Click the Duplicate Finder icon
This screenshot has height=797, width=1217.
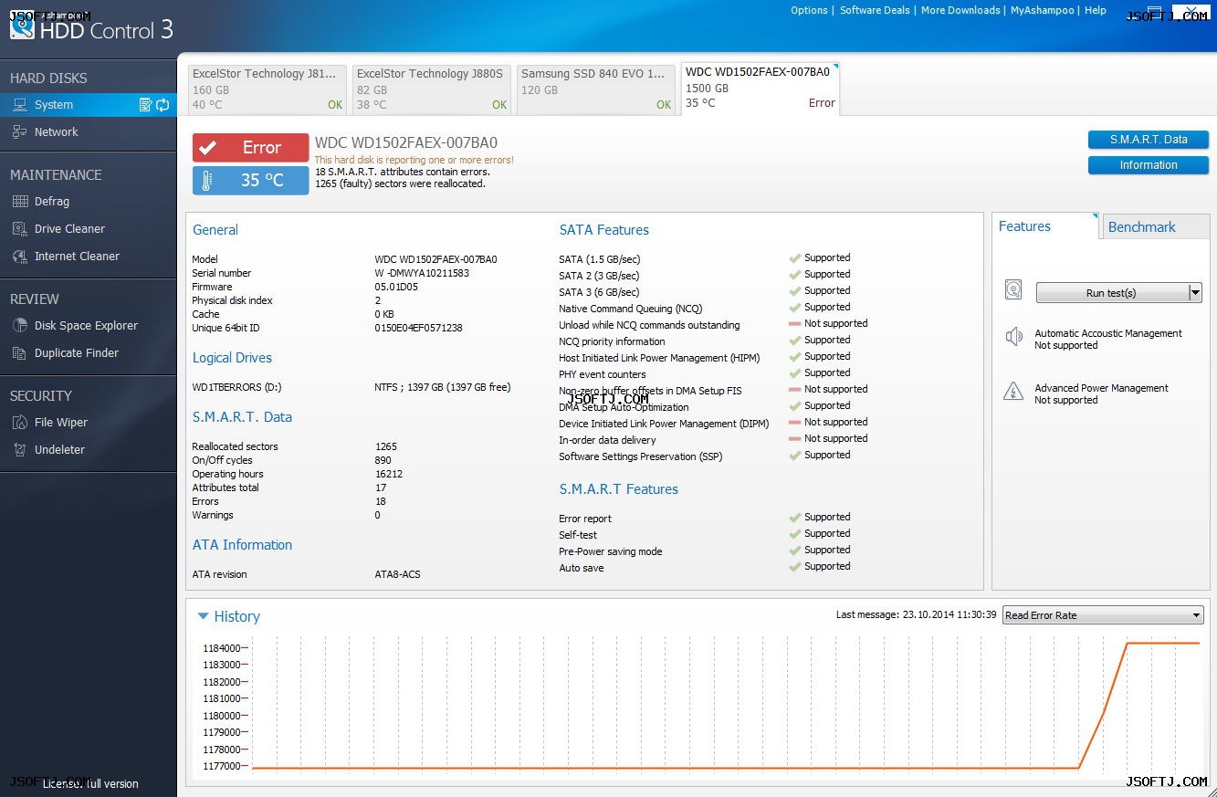pos(19,353)
